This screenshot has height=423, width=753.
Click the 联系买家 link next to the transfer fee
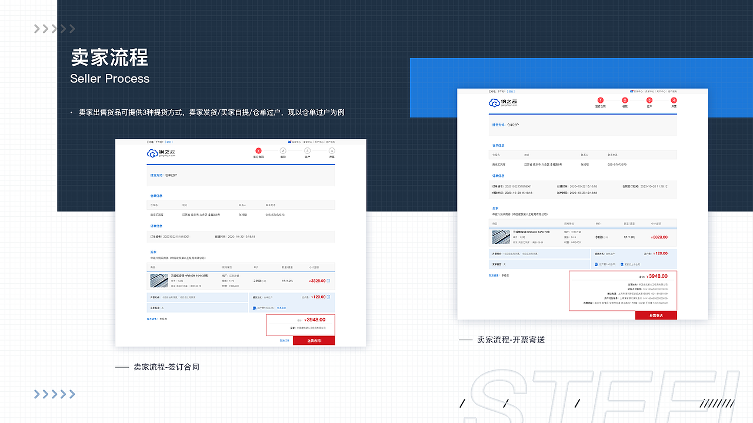pyautogui.click(x=281, y=308)
